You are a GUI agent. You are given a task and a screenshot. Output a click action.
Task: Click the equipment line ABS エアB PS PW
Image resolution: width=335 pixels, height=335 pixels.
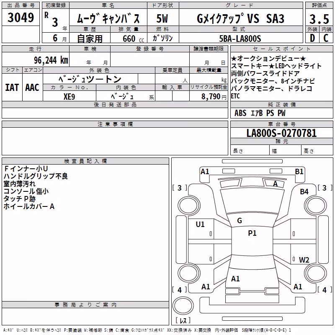260,113
